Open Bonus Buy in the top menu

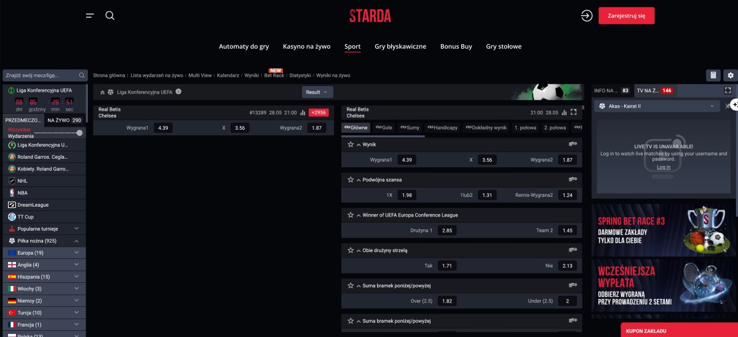456,47
